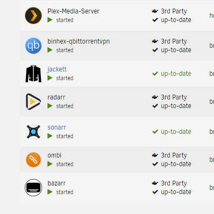The height and width of the screenshot is (214, 214).
Task: Click the green started arrow under radarr
Action: pos(50,106)
